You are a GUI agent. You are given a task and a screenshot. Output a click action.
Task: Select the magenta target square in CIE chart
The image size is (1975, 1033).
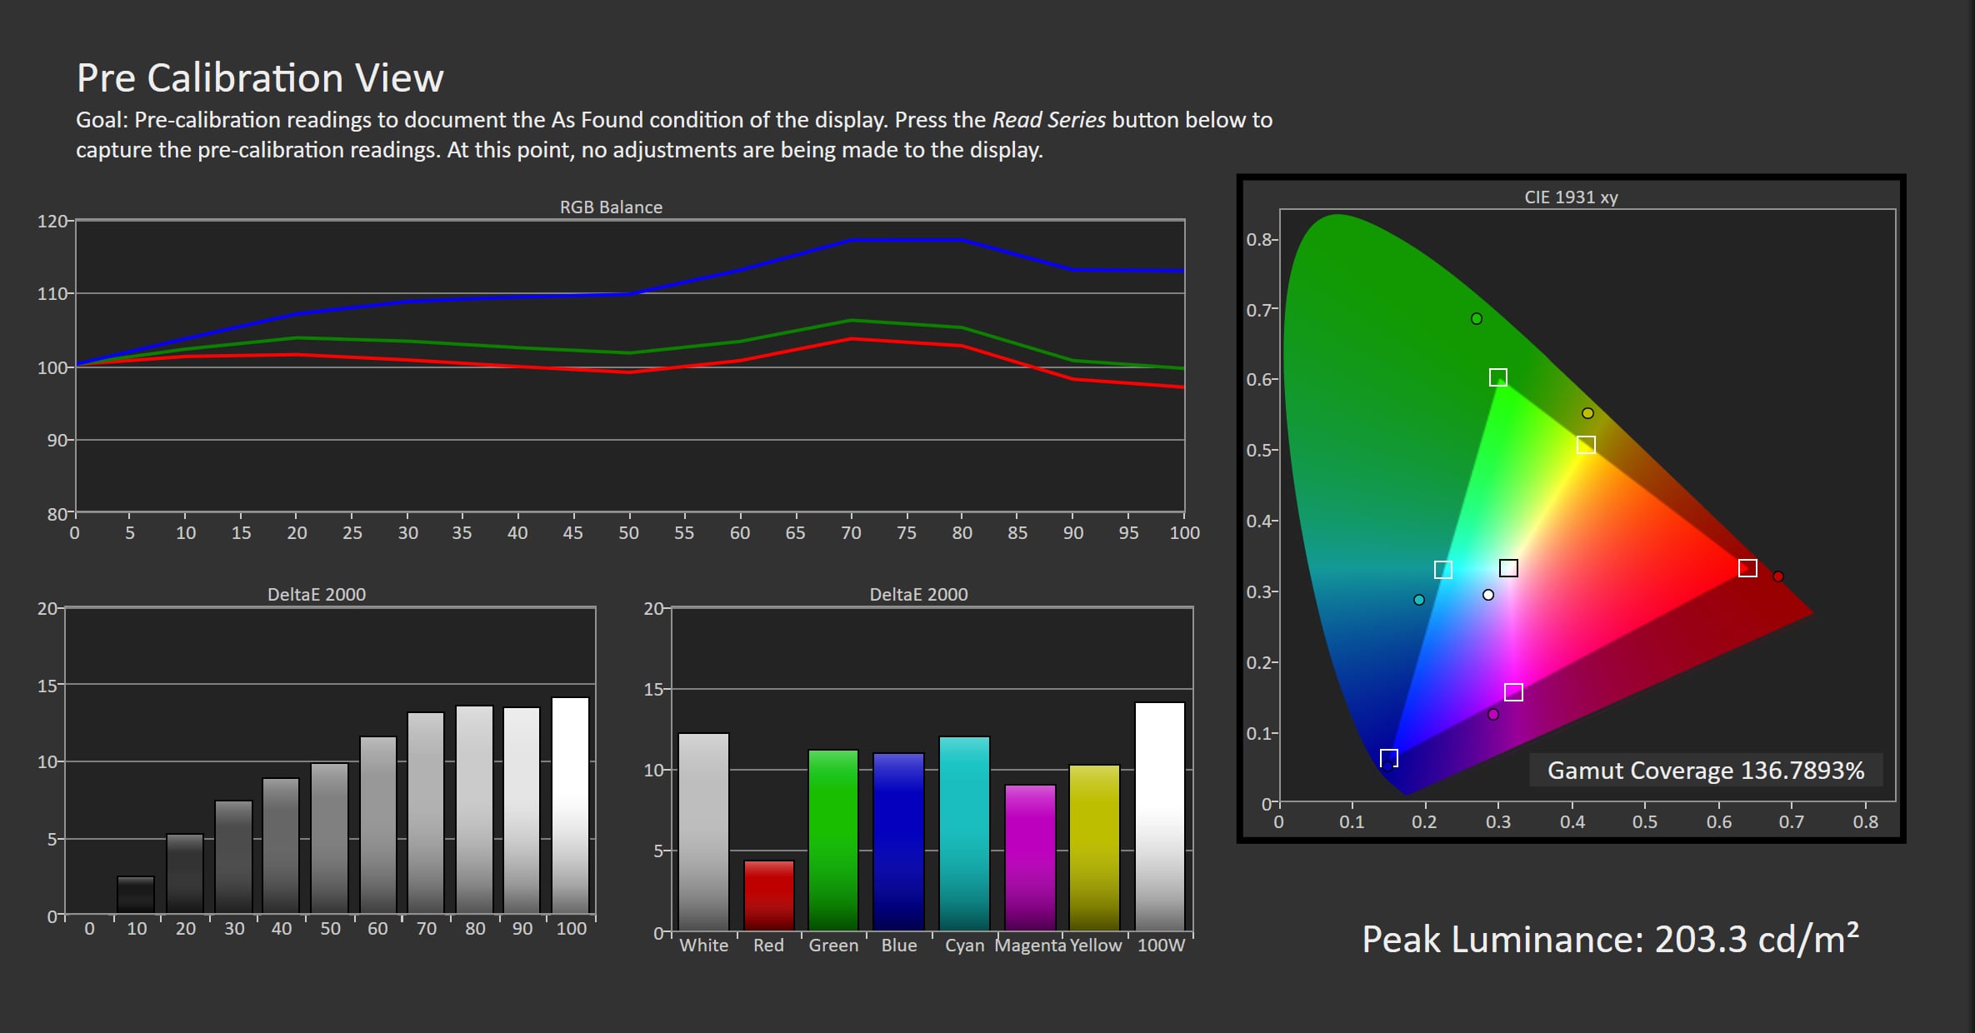(x=1513, y=692)
